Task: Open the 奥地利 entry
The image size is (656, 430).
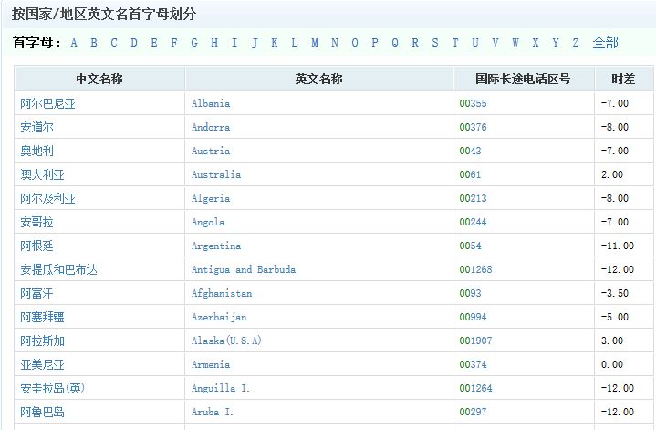Action: [36, 152]
